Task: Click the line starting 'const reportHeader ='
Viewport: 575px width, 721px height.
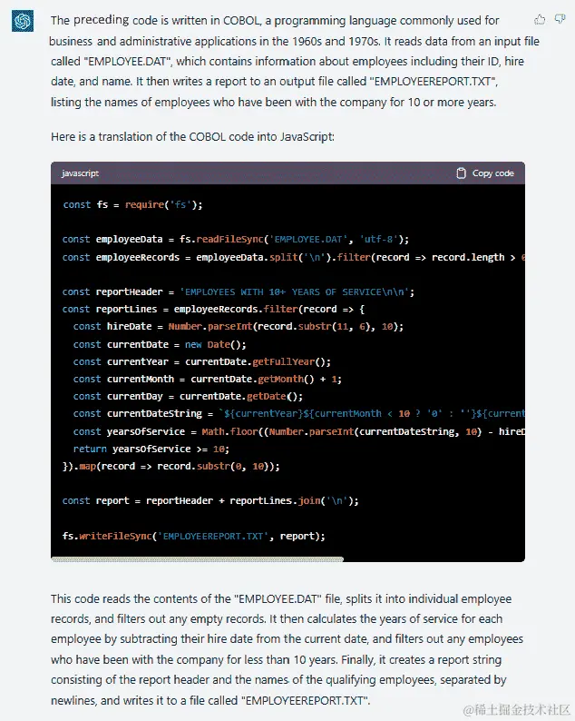Action: (x=239, y=292)
